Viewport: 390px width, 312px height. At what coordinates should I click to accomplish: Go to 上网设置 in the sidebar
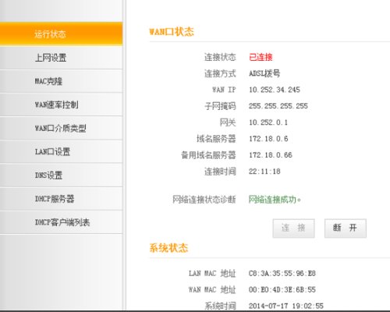[x=61, y=58]
